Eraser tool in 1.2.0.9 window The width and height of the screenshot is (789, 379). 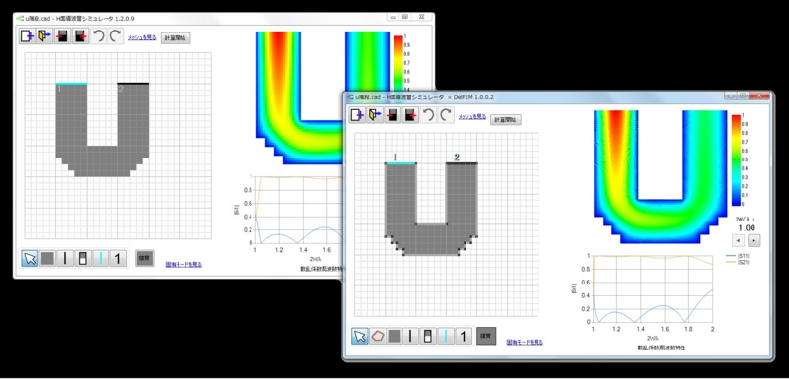[x=83, y=259]
